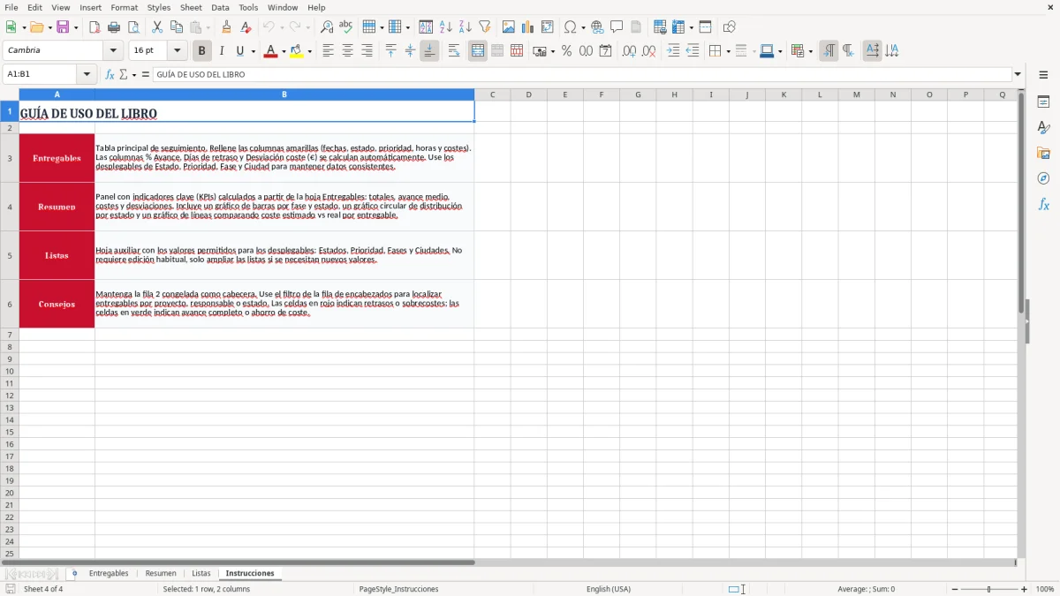Viewport: 1060px width, 596px height.
Task: Switch to the Resumen sheet tab
Action: 161,573
